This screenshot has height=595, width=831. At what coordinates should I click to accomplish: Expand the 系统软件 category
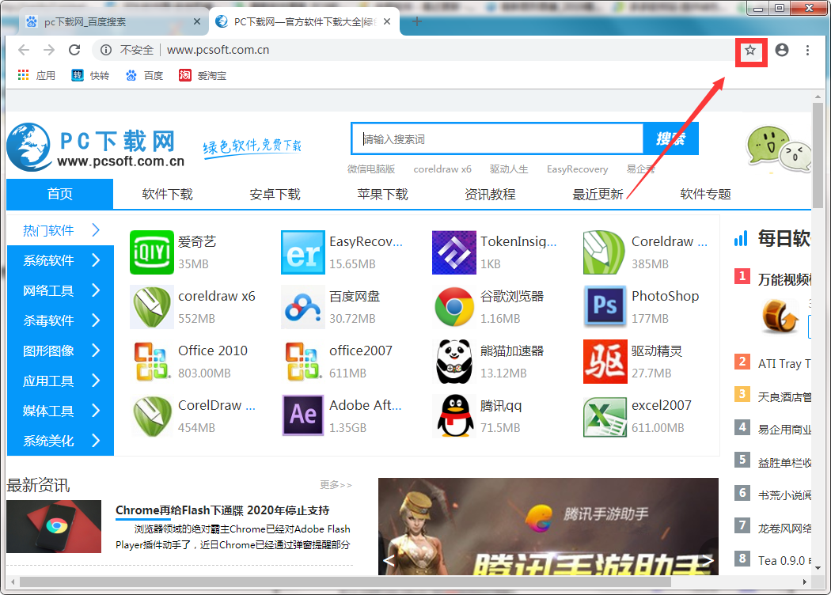coord(60,260)
